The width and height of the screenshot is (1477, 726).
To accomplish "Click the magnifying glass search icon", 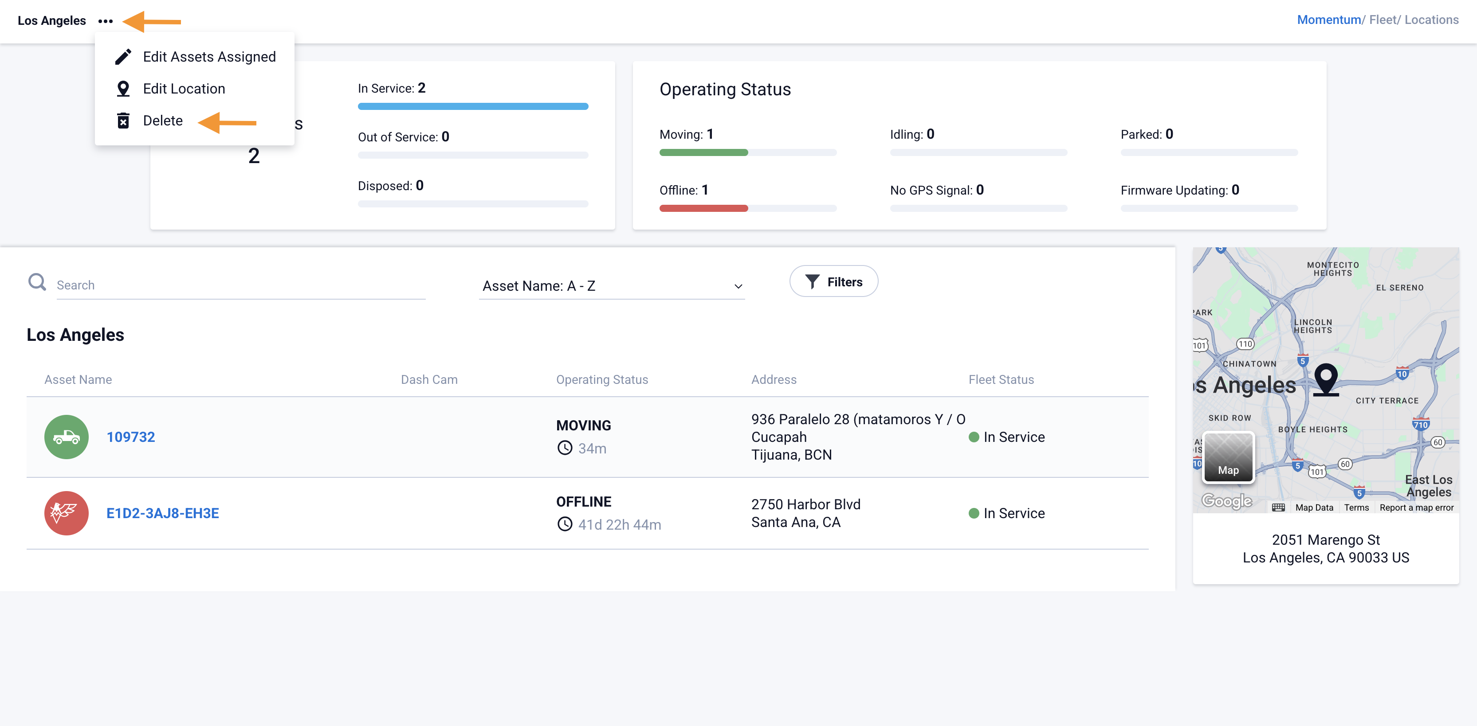I will [37, 282].
